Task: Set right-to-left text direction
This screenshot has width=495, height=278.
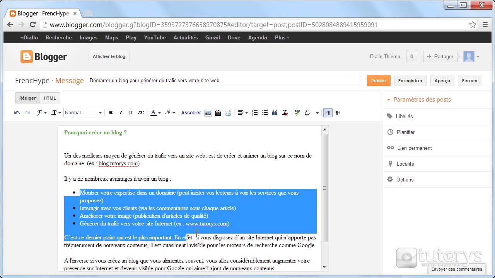Action: pos(338,113)
